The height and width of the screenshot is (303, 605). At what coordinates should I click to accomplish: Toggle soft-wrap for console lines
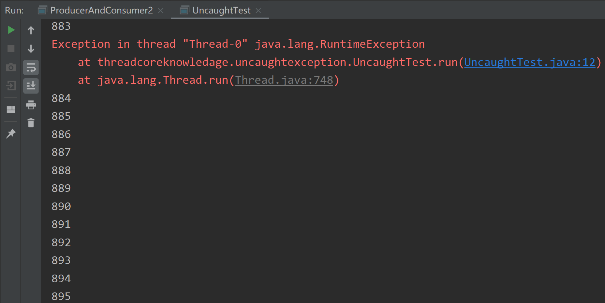(x=31, y=67)
